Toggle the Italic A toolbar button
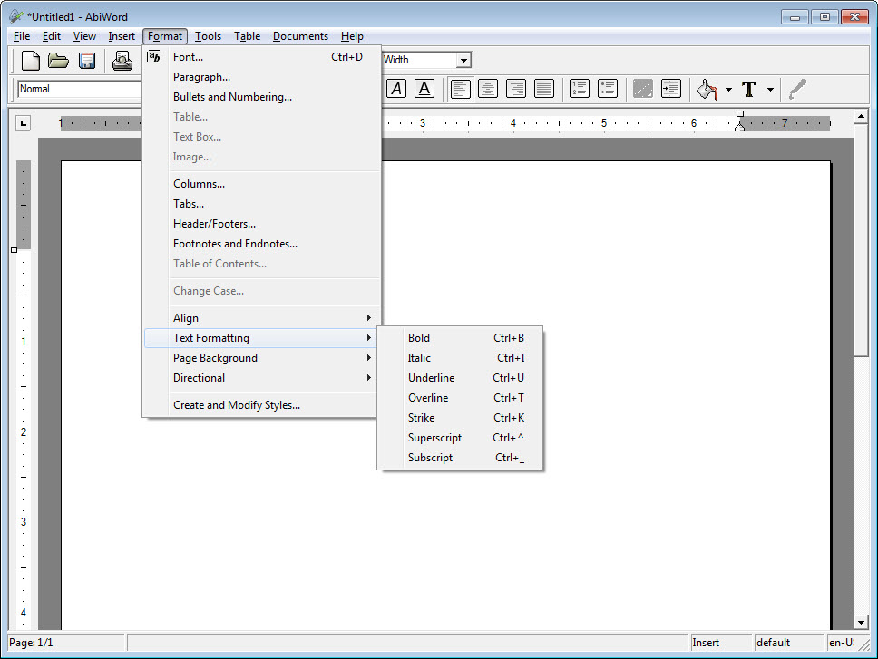878x659 pixels. click(x=396, y=89)
